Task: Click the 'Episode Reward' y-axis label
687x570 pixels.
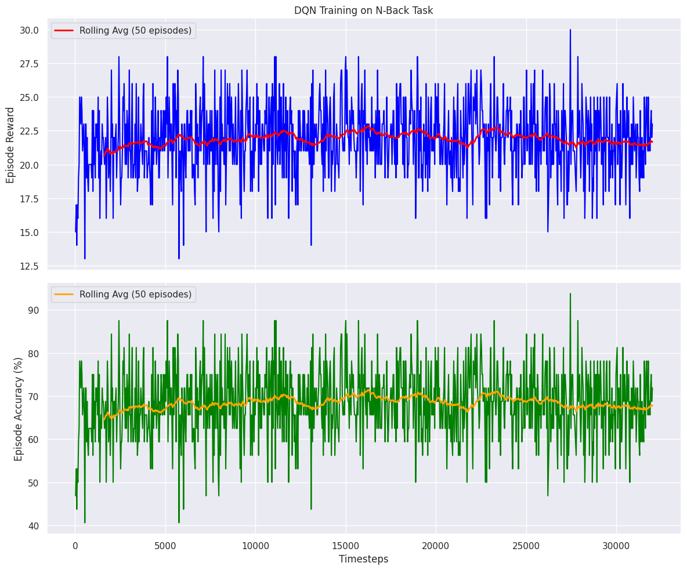Action: point(10,144)
